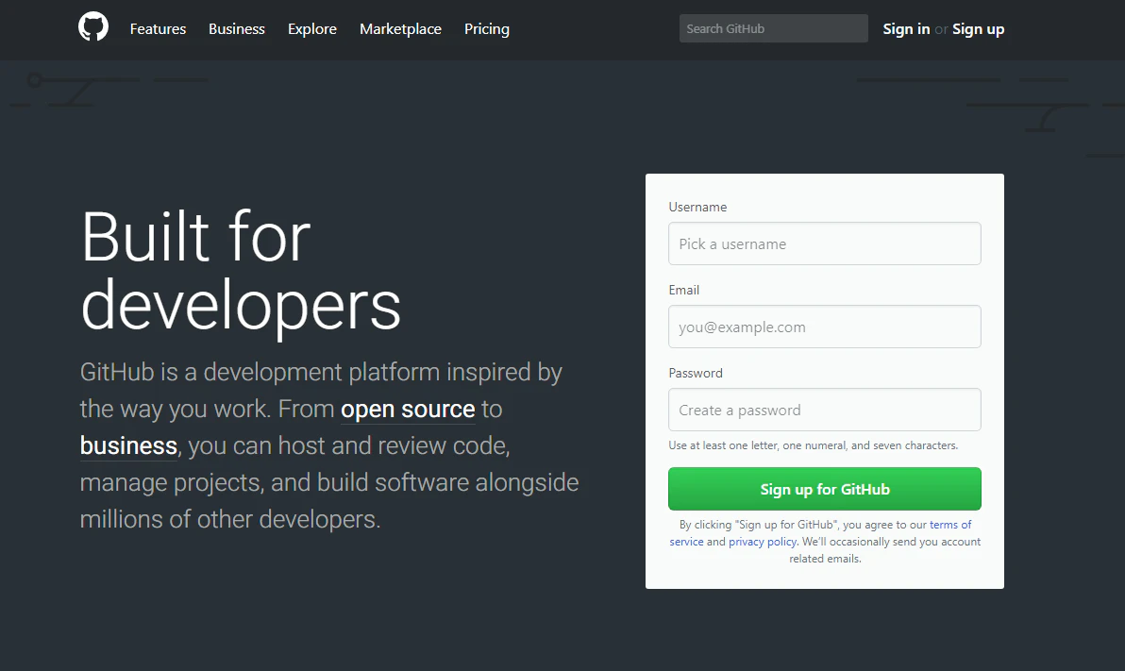Image resolution: width=1125 pixels, height=671 pixels.
Task: Open the terms of service link
Action: tap(950, 525)
